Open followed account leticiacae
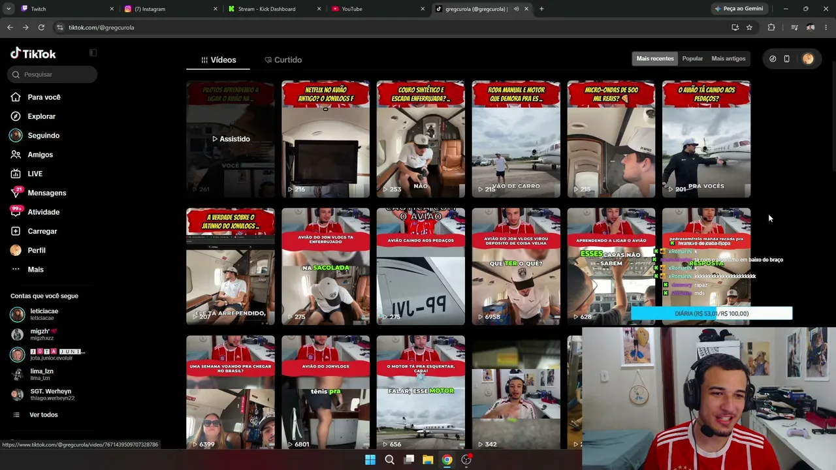The height and width of the screenshot is (470, 836). click(x=44, y=314)
